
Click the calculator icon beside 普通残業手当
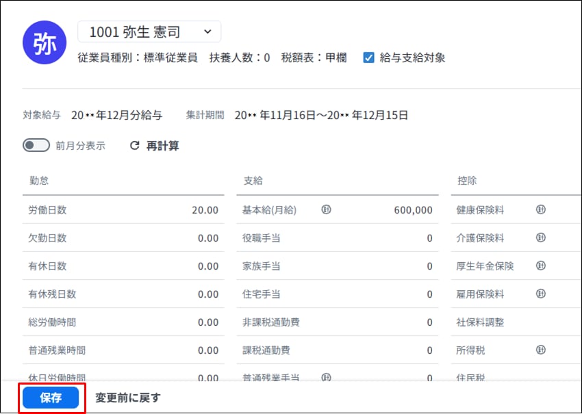326,378
